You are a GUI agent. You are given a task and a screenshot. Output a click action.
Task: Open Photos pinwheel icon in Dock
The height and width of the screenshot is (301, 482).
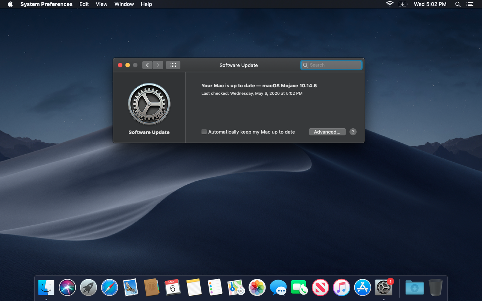point(257,288)
